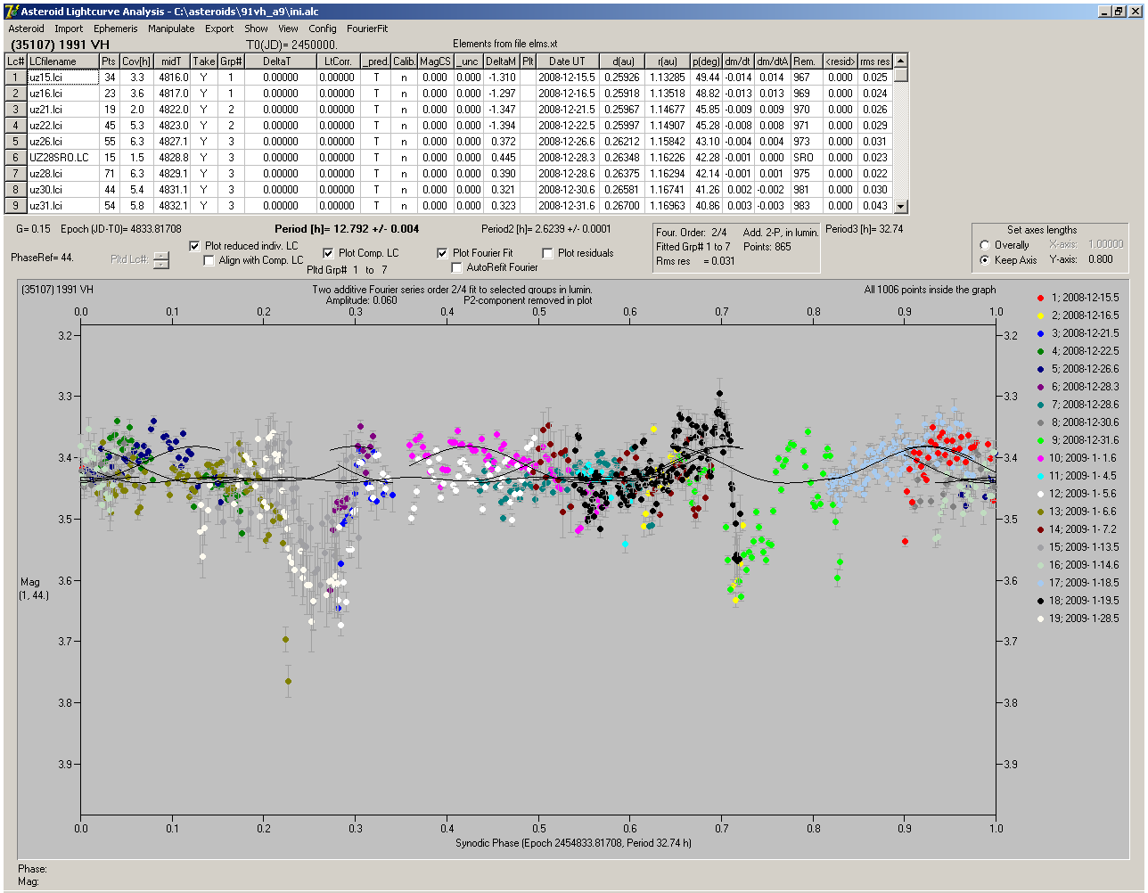Click the Period2 [h]= 2.6239 value
1148x893 pixels.
546,229
